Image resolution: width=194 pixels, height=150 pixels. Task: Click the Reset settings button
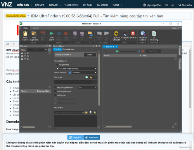[x=90, y=55]
